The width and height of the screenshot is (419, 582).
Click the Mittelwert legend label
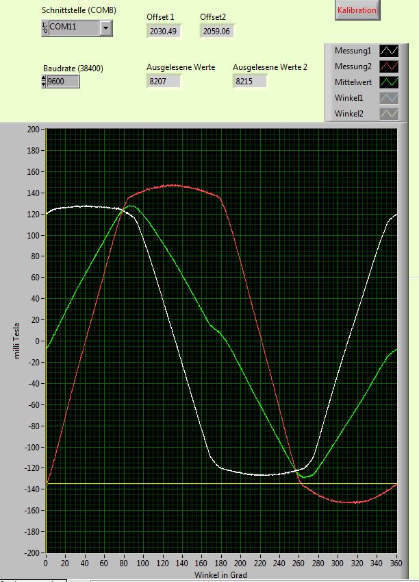(x=353, y=82)
